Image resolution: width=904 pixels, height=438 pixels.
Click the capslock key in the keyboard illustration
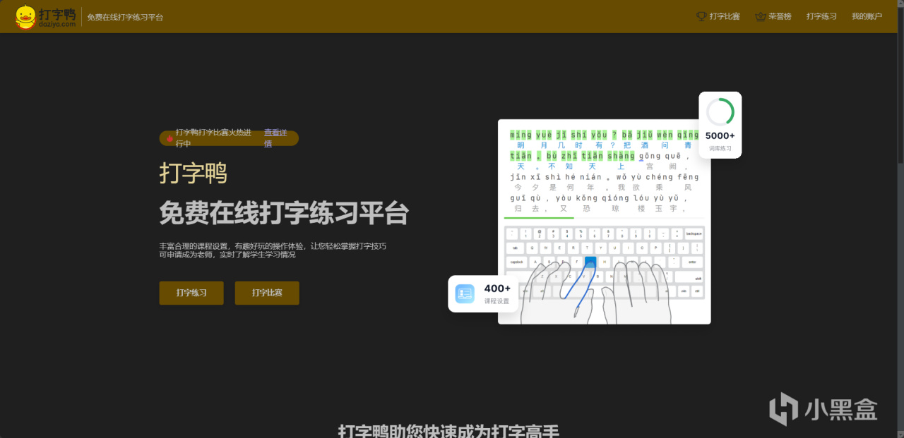pos(517,262)
